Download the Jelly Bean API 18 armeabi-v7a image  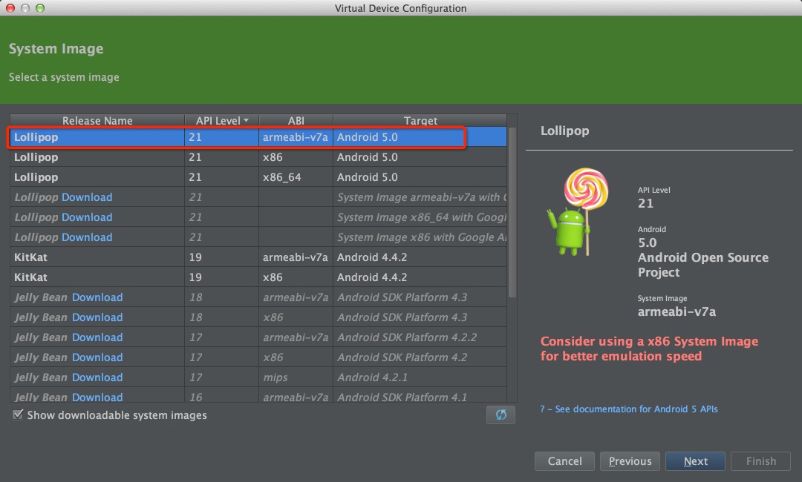97,297
